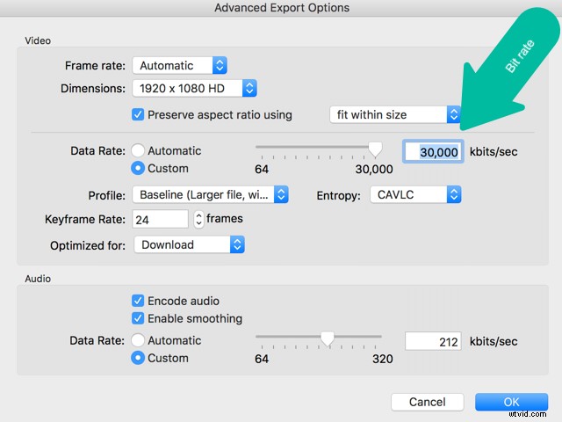Click the video kbits/sec field showing 30,000
Viewport: 562px width, 422px height.
(x=433, y=151)
